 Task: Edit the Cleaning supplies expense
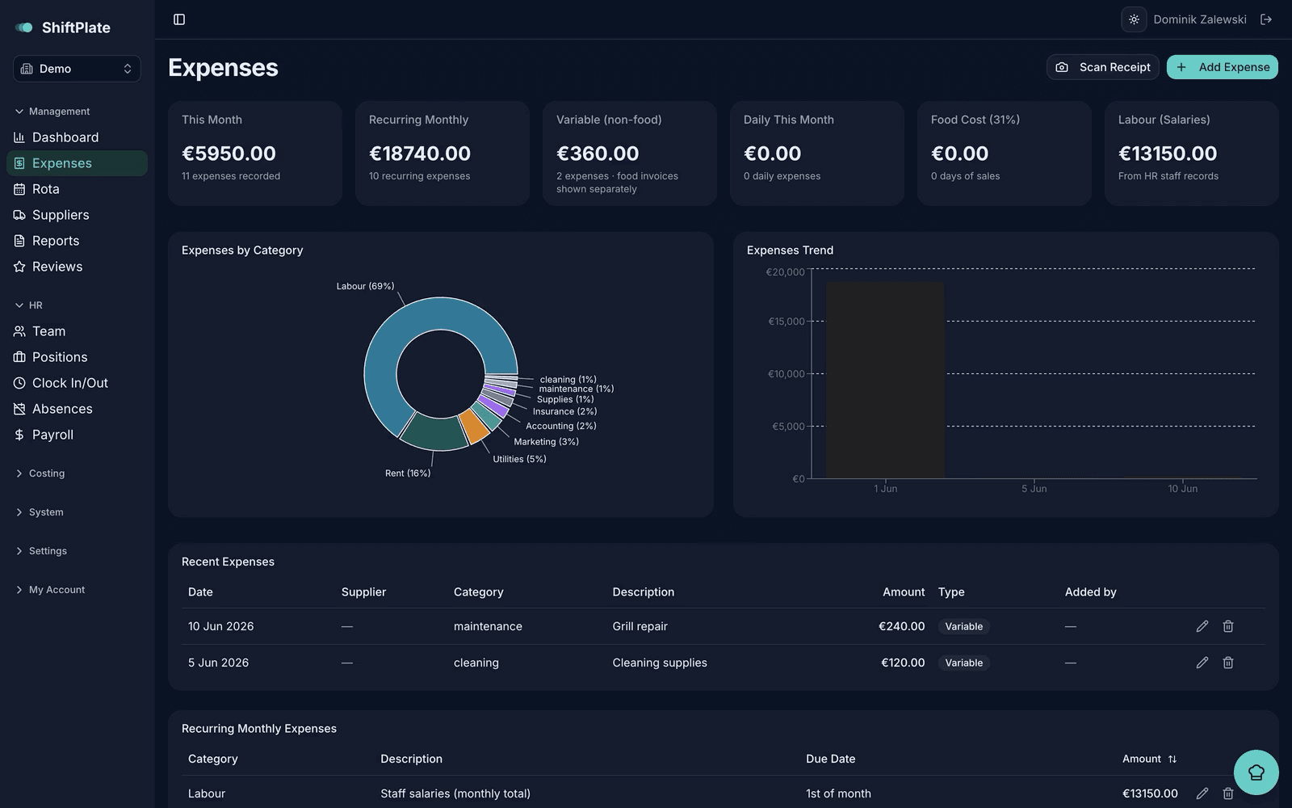[1202, 663]
